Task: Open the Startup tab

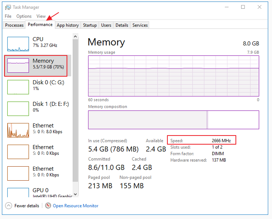Action: (90, 25)
